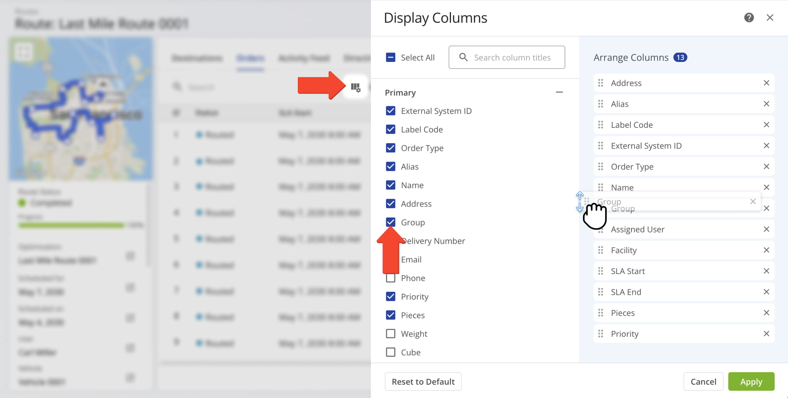Click Cancel to discard column changes
The image size is (788, 398).
[703, 381]
